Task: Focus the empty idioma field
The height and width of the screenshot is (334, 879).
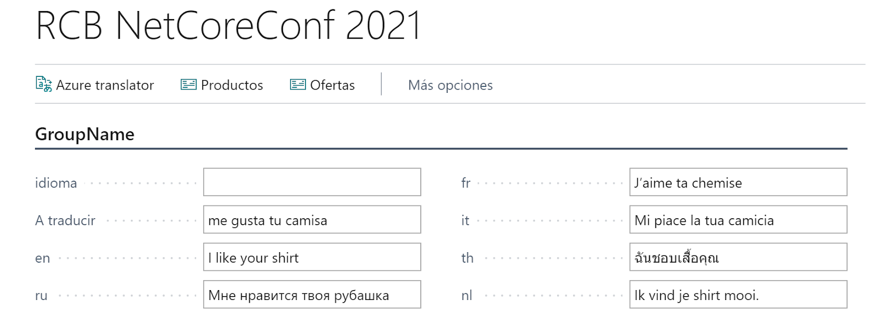Action: pos(312,182)
